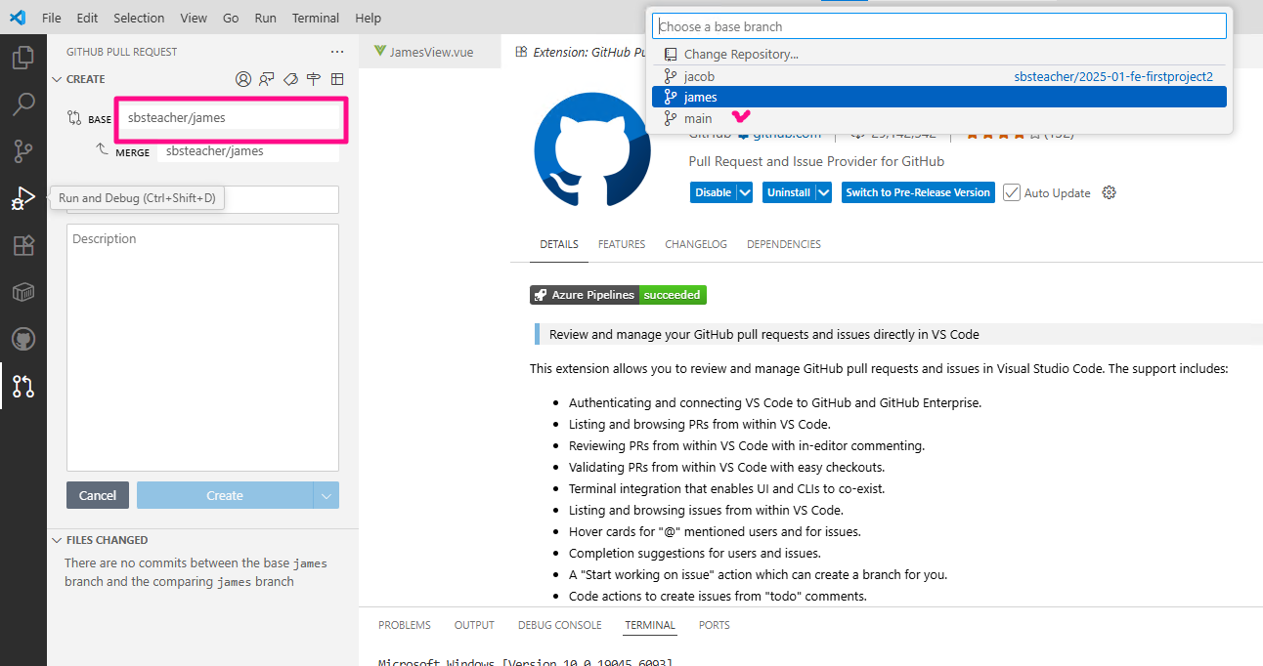This screenshot has width=1263, height=666.
Task: Click the GitHub Octocat extension logo
Action: pyautogui.click(x=592, y=149)
